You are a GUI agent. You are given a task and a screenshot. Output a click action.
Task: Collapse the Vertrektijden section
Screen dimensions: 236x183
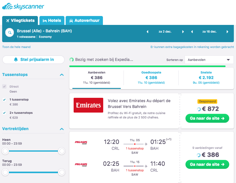pyautogui.click(x=62, y=129)
